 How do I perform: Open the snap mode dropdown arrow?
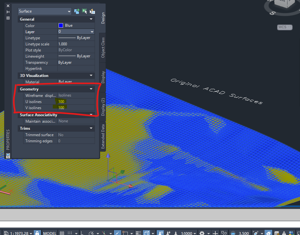point(76,233)
